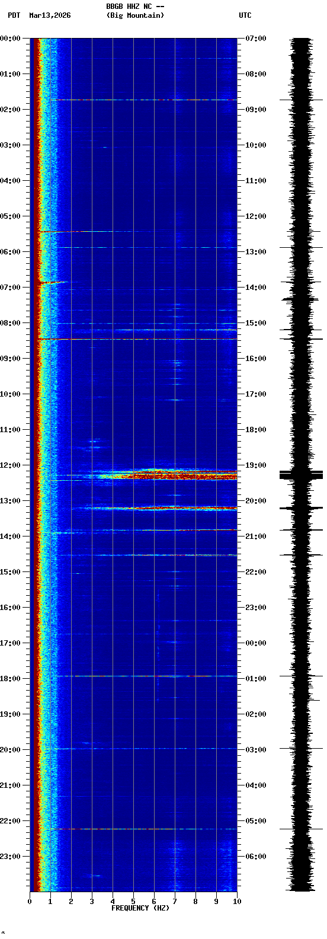The image size is (327, 939).
Task: Click the PDT time label 05:00
Action: pyautogui.click(x=10, y=216)
